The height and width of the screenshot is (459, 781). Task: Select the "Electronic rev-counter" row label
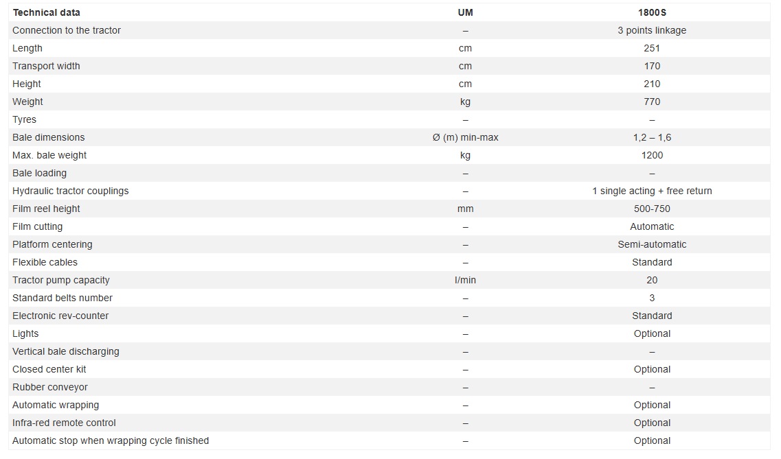click(60, 316)
